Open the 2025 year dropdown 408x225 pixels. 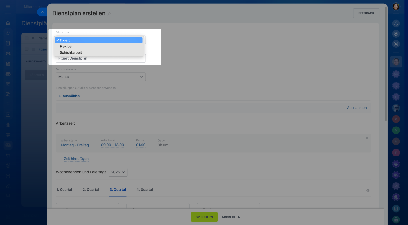(118, 172)
